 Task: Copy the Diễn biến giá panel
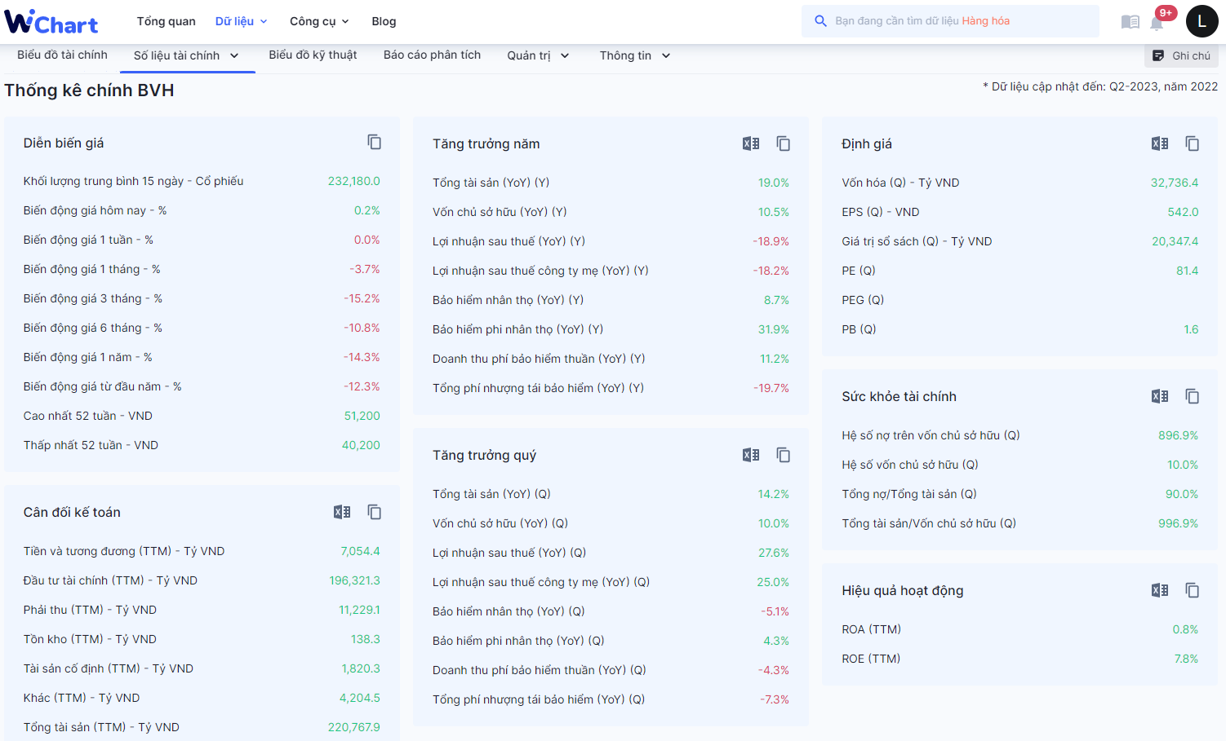(375, 142)
